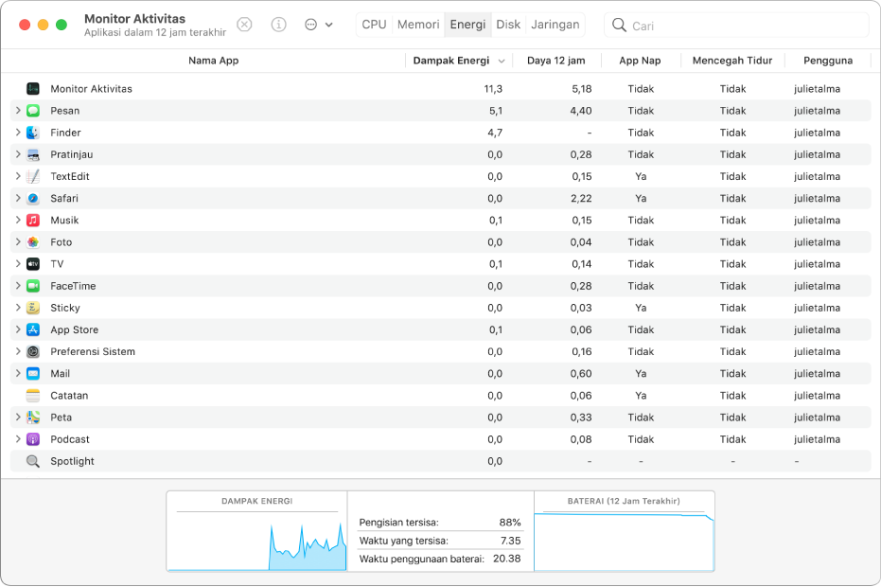Screen dimensions: 881x587
Task: Click the TextEdit app icon
Action: coord(33,176)
